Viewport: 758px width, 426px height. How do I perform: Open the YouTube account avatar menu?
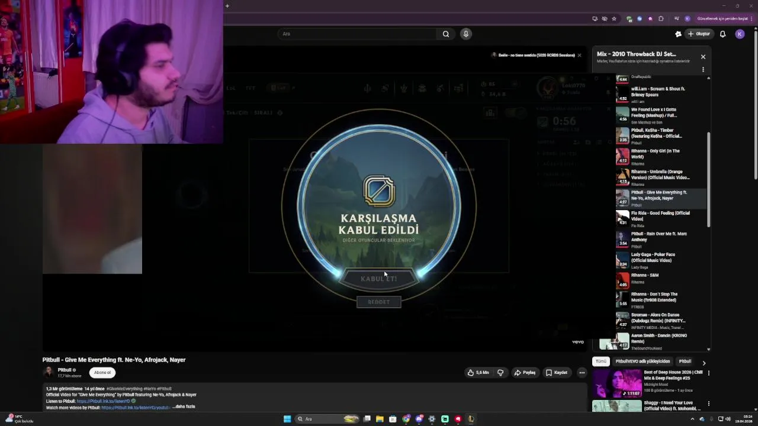tap(740, 34)
